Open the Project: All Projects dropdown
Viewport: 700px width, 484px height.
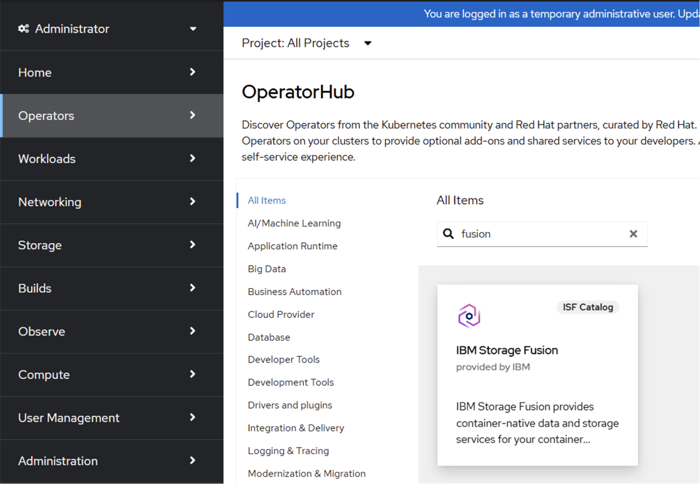pyautogui.click(x=307, y=43)
